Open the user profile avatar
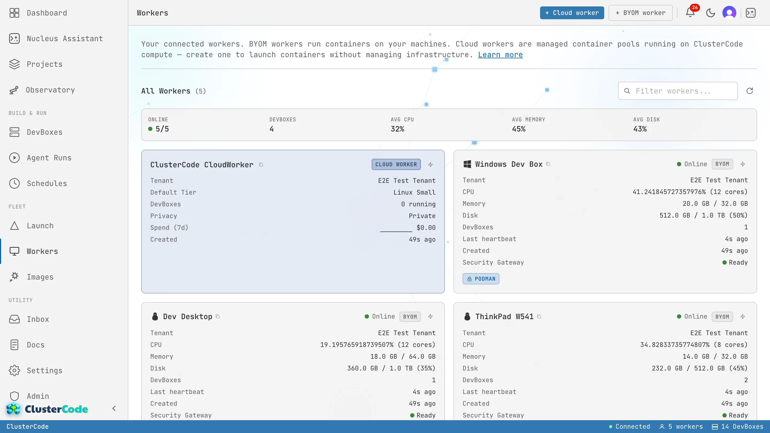Viewport: 770px width, 433px height. (x=729, y=13)
